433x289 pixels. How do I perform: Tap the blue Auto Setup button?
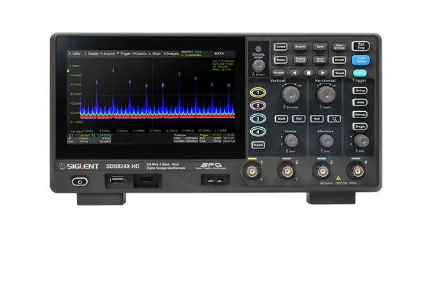[x=361, y=60]
